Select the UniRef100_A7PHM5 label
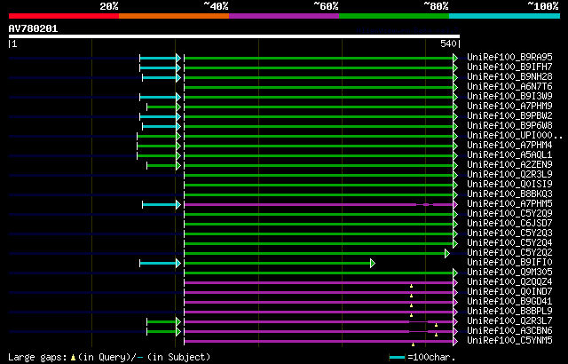This screenshot has width=568, height=364. coord(509,204)
